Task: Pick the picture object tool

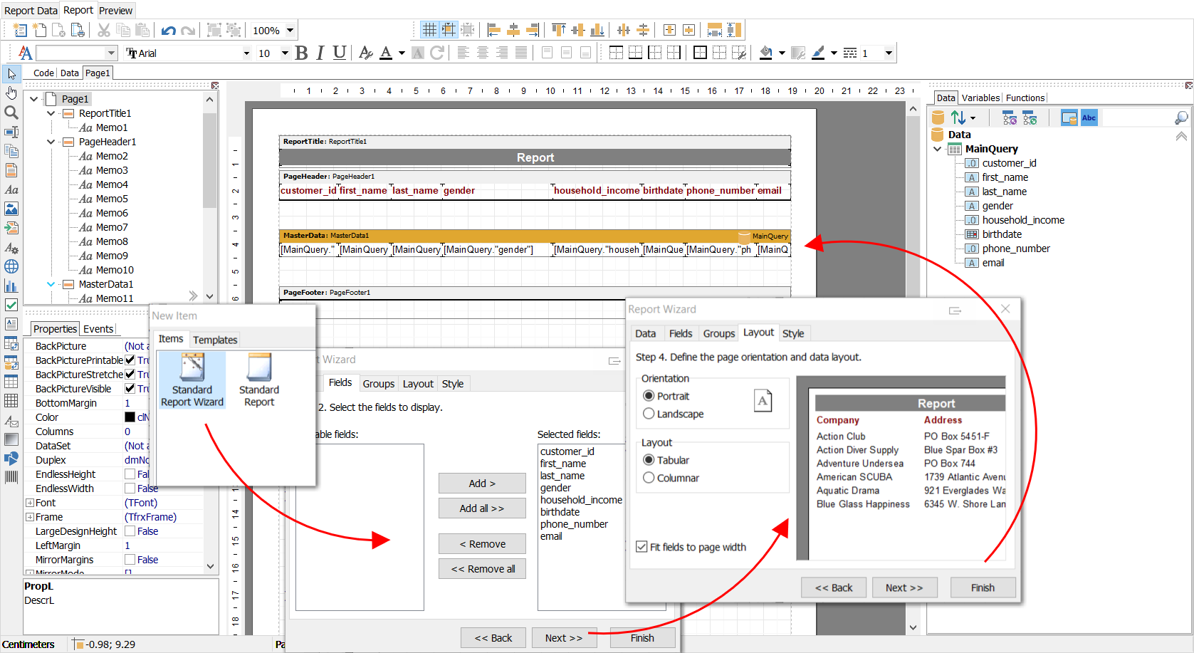Action: pyautogui.click(x=11, y=209)
